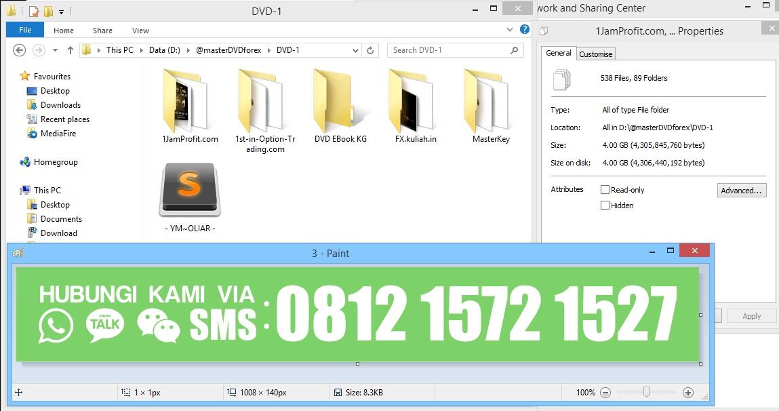Click This PC in the address breadcrumb
Image resolution: width=779 pixels, height=411 pixels.
tap(120, 50)
